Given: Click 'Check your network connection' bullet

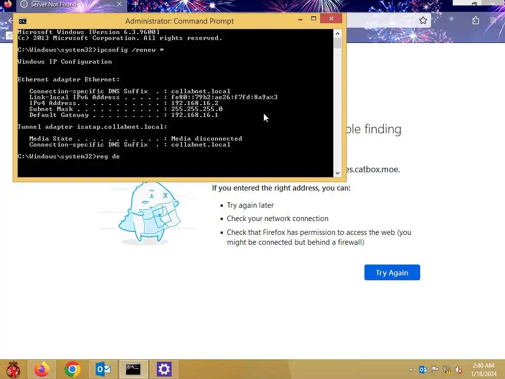Looking at the screenshot, I should click(x=278, y=219).
